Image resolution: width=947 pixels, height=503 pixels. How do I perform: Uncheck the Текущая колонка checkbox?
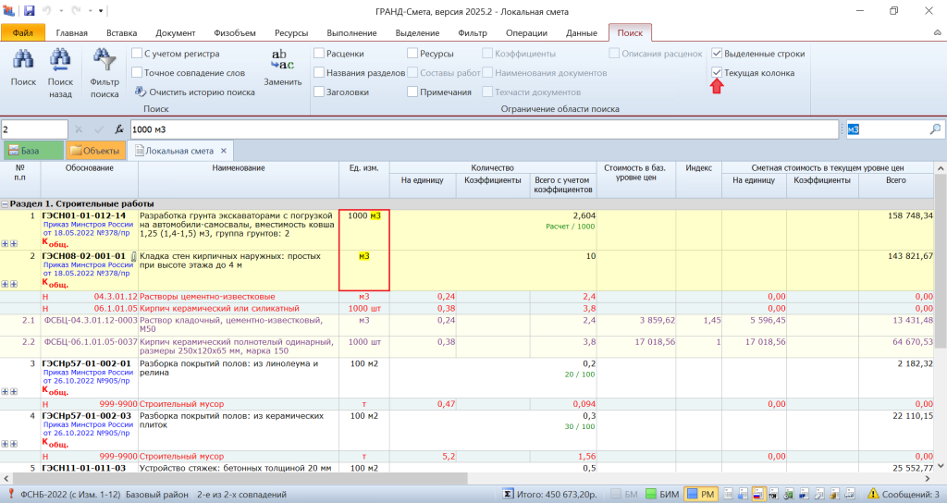click(717, 72)
